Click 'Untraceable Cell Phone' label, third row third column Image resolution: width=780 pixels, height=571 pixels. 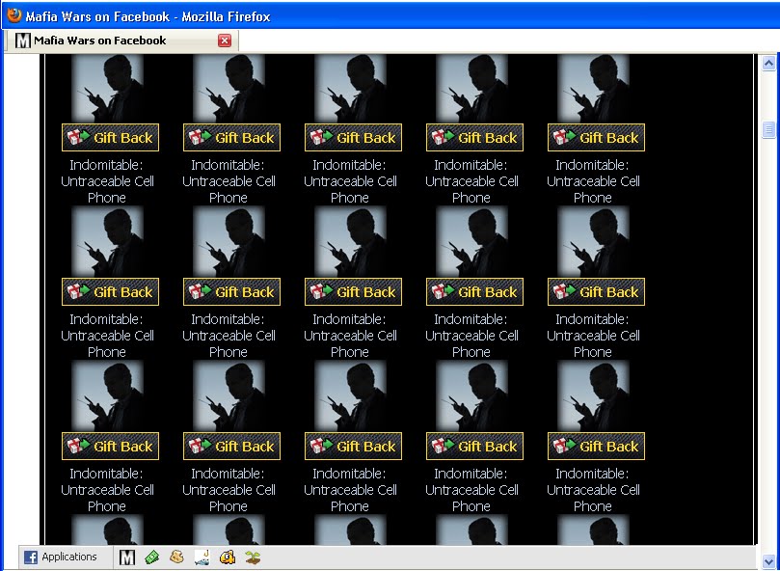[350, 498]
